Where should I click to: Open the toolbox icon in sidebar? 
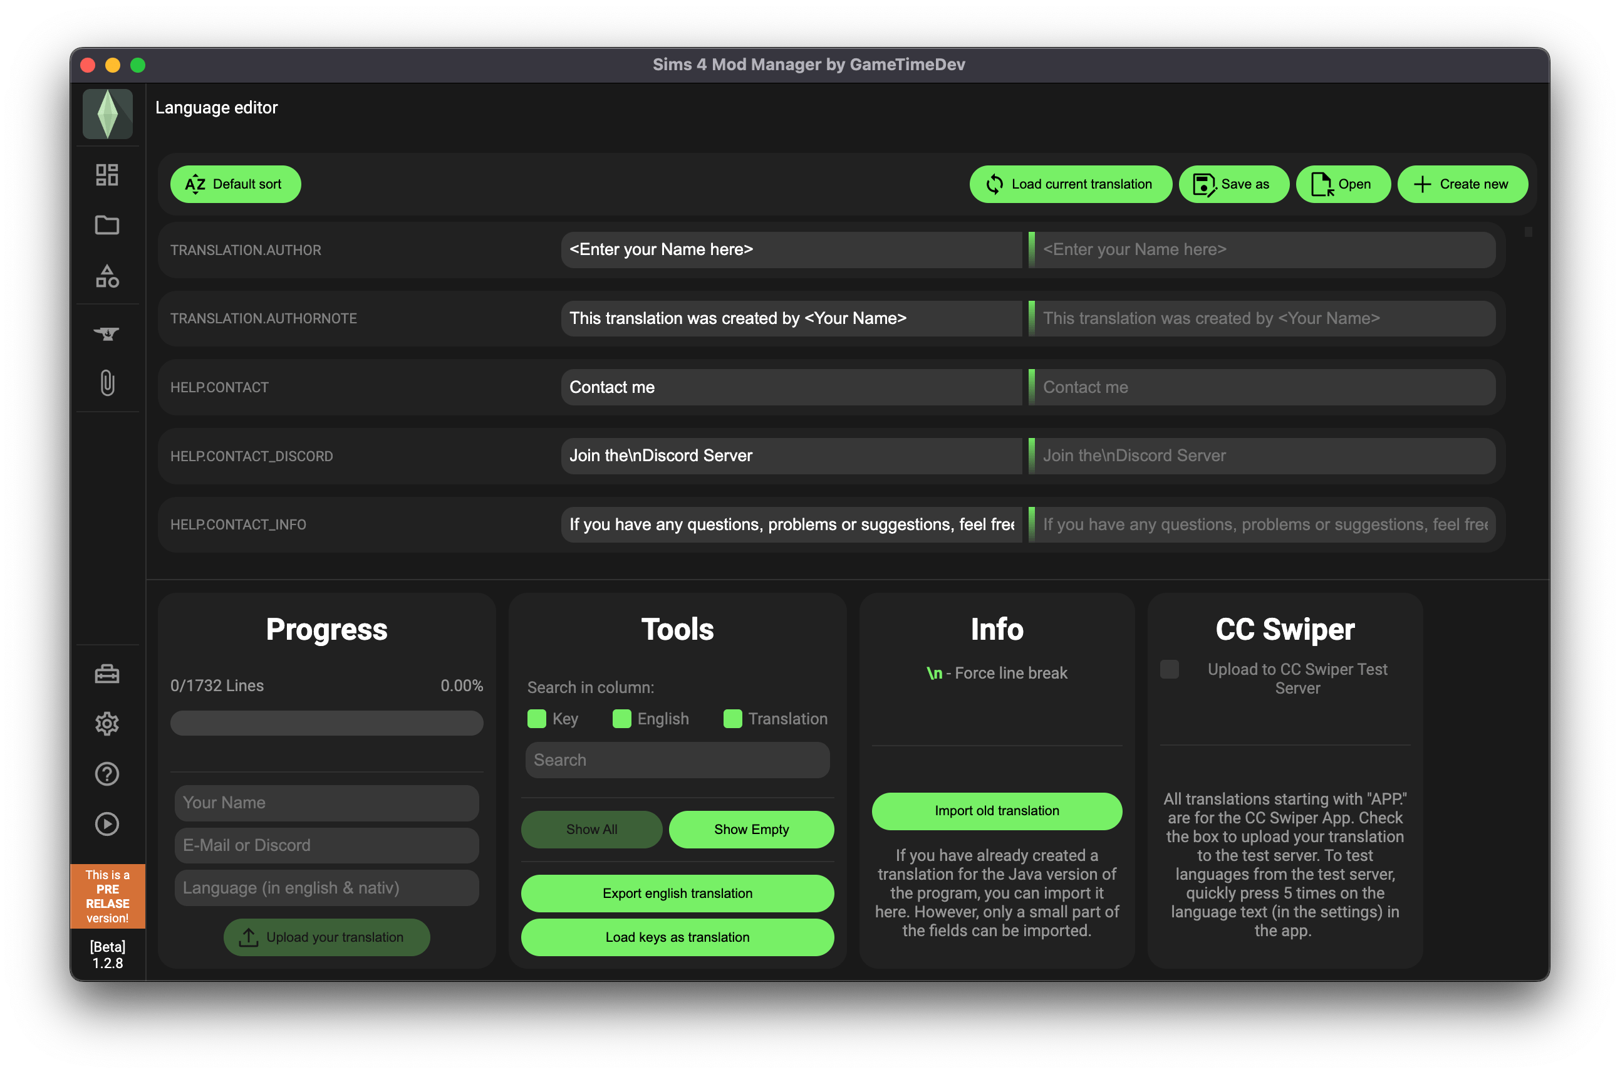pyautogui.click(x=107, y=674)
